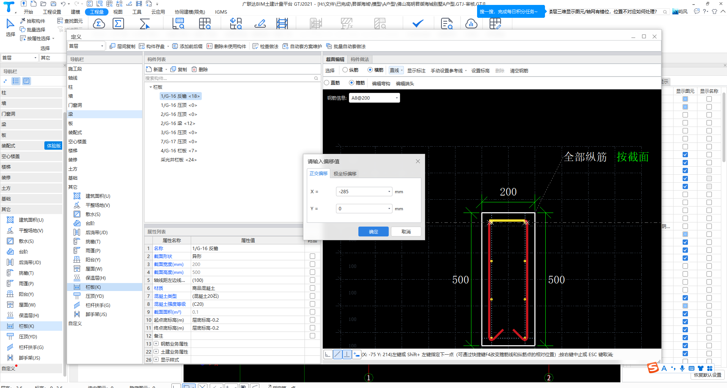Click 编辑弯钩 button

pos(381,83)
